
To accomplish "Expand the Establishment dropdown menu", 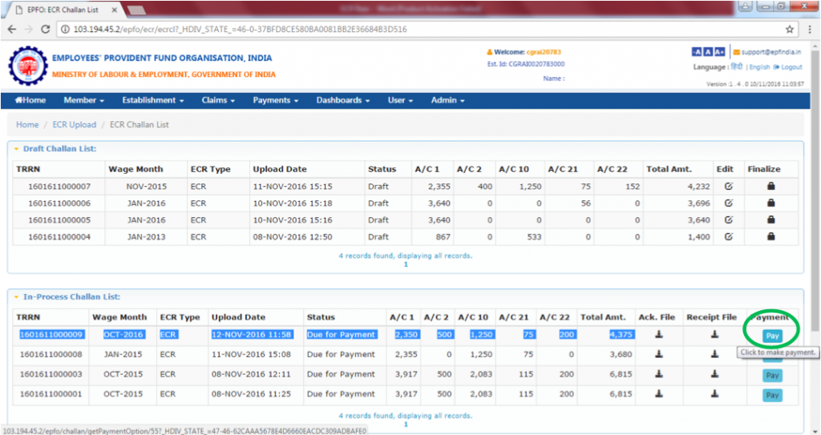I will tap(152, 100).
